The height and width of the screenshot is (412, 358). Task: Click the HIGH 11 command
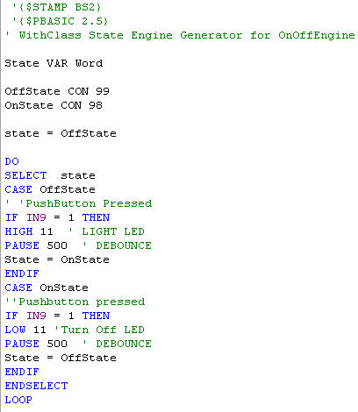click(x=29, y=231)
